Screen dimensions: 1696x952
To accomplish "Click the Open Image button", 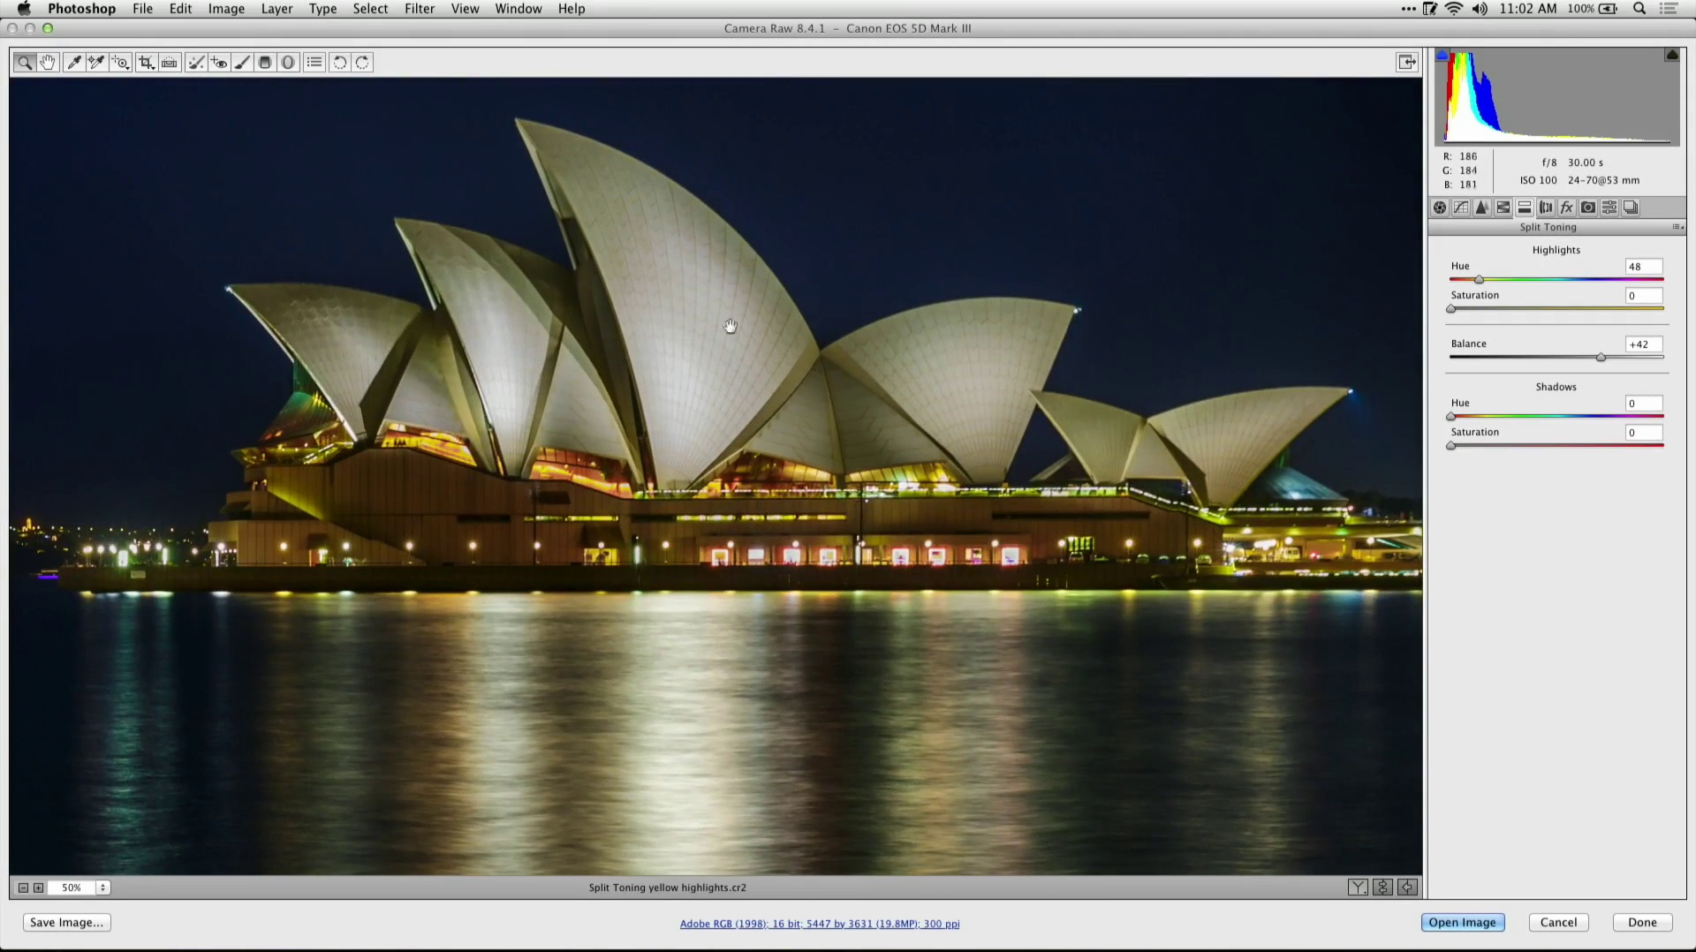I will tap(1462, 922).
